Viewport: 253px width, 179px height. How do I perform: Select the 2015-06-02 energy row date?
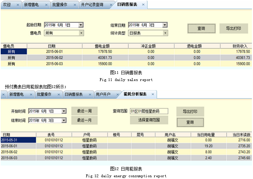coord(9,152)
